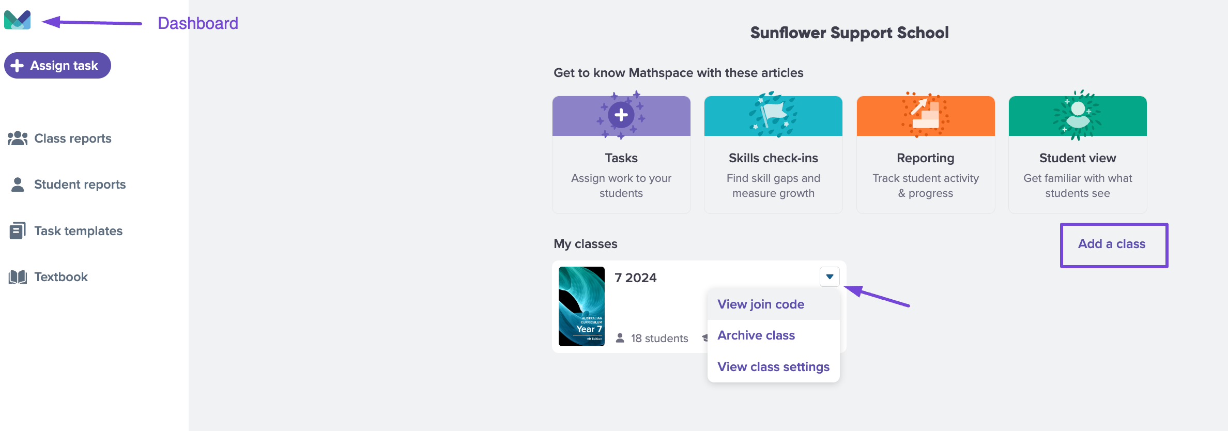Click the 7 2024 class name
This screenshot has height=431, width=1228.
pos(636,278)
